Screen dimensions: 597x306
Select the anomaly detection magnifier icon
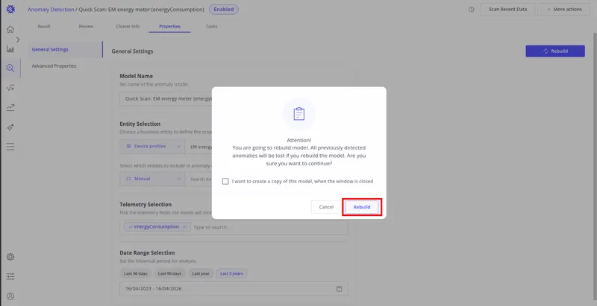coord(10,68)
